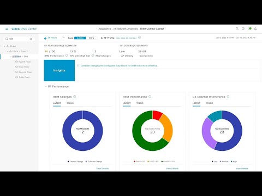This screenshot has width=262, height=196.
Task: Click the Main Floor floor icon
Action: point(16,67)
